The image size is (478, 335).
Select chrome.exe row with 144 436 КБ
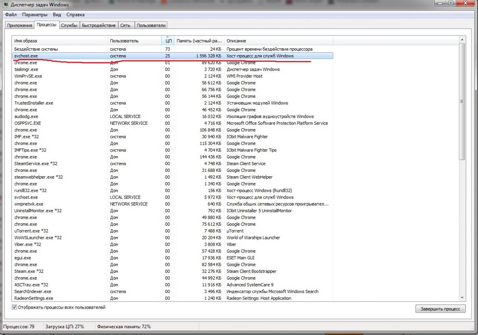tap(173, 157)
